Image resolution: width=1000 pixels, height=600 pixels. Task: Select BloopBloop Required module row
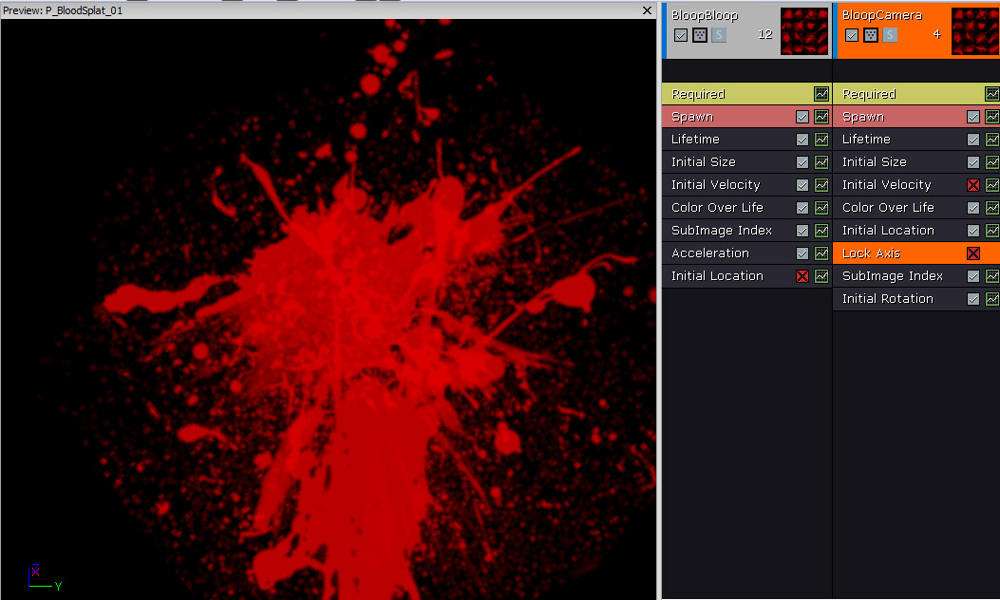(746, 94)
